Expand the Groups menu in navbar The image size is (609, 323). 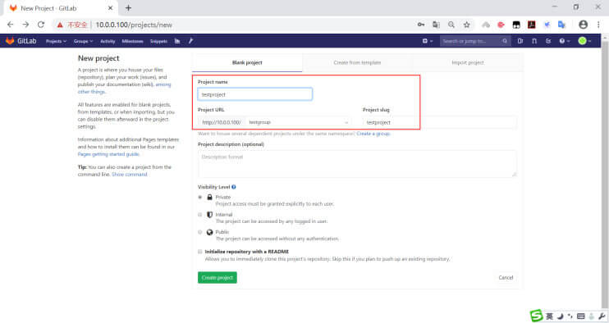(83, 41)
